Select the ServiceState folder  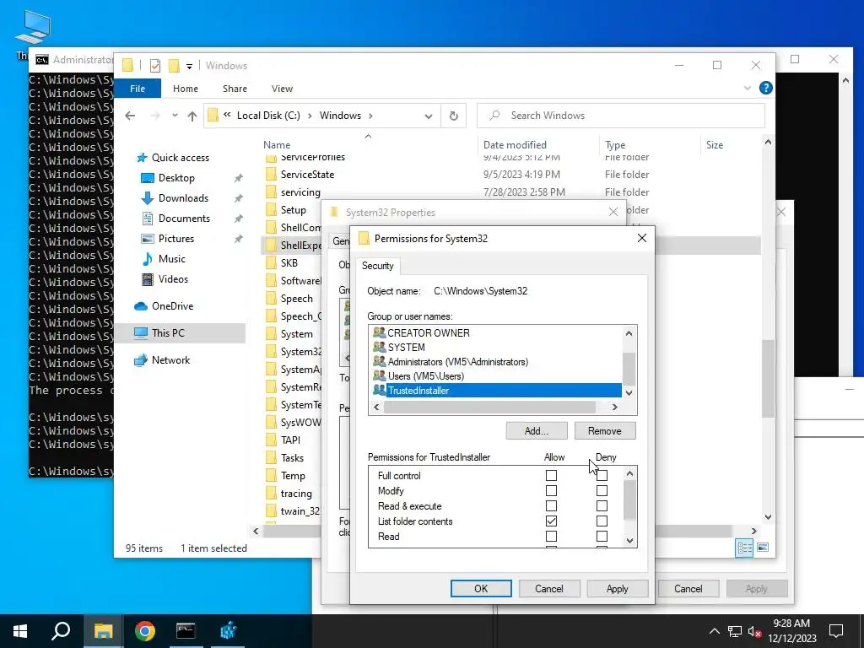(307, 175)
